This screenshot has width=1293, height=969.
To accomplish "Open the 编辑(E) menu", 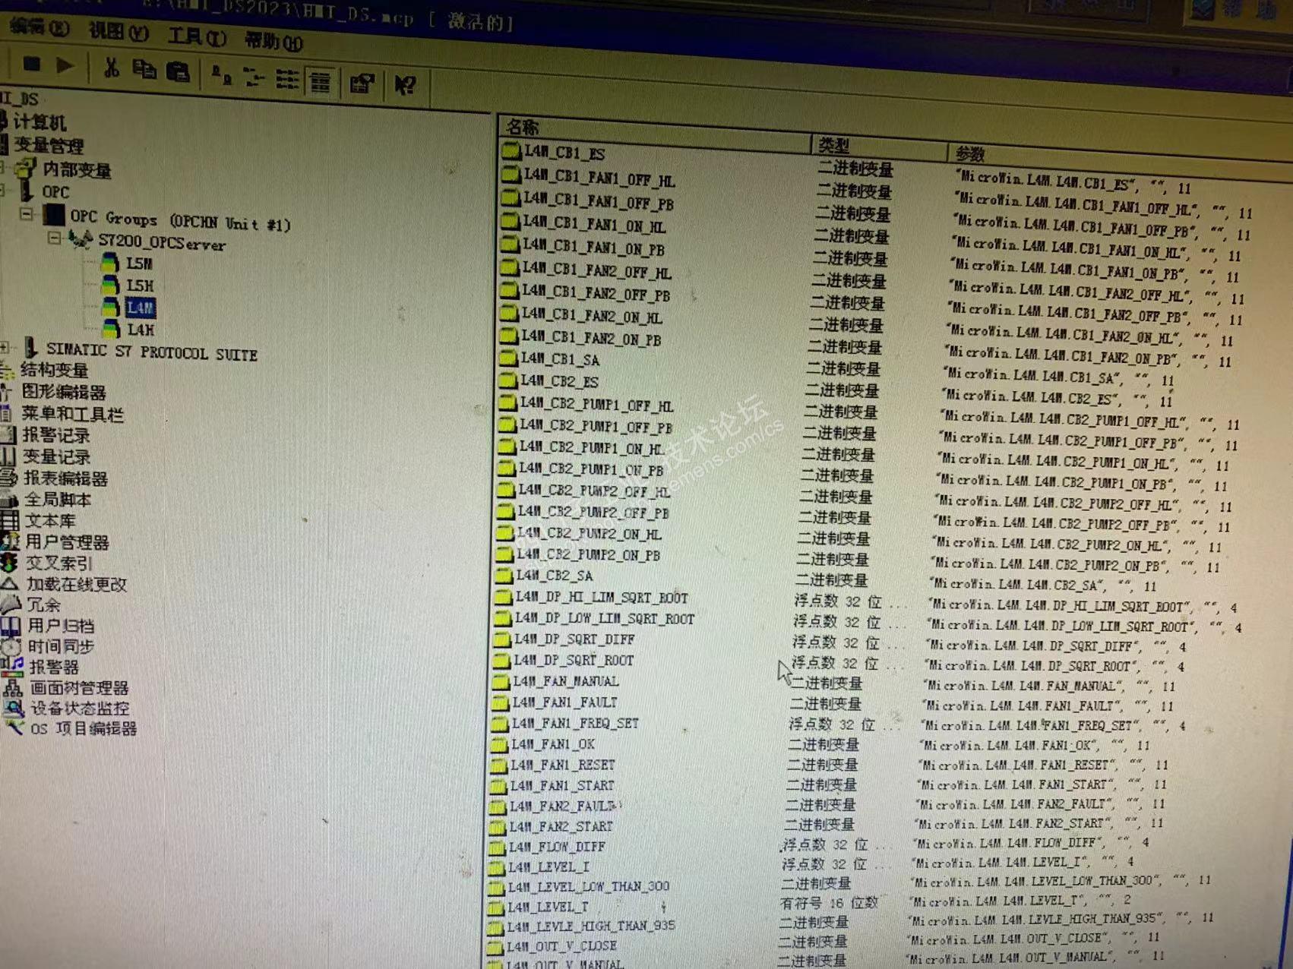I will (39, 27).
